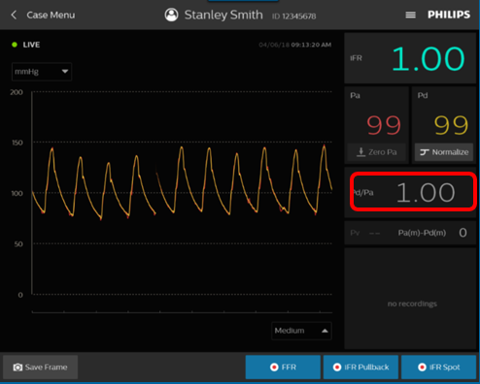Screen dimensions: 480x384
Task: Click the record dot icon on iFR Pullback
Action: point(337,368)
